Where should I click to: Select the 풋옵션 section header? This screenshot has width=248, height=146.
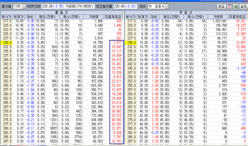[186, 13]
